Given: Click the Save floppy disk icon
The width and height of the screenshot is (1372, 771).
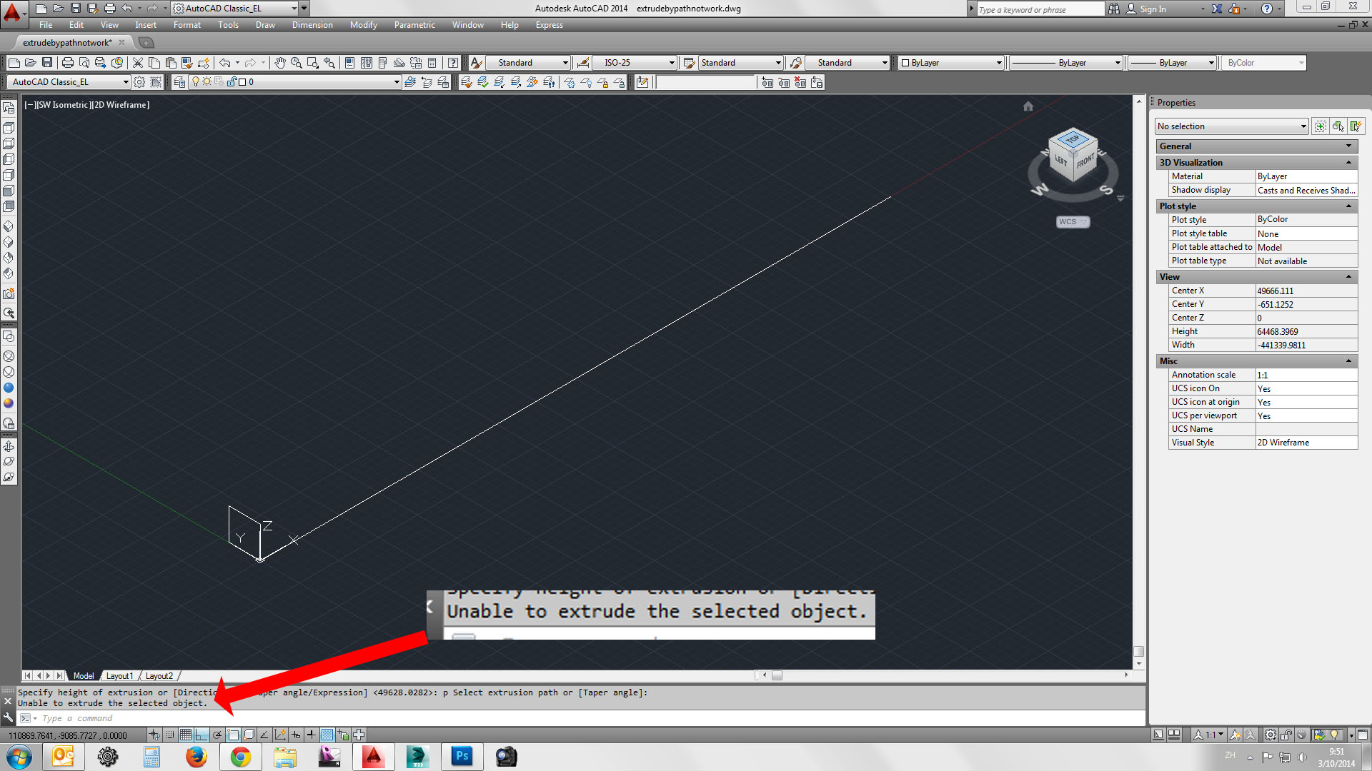Looking at the screenshot, I should pos(47,63).
